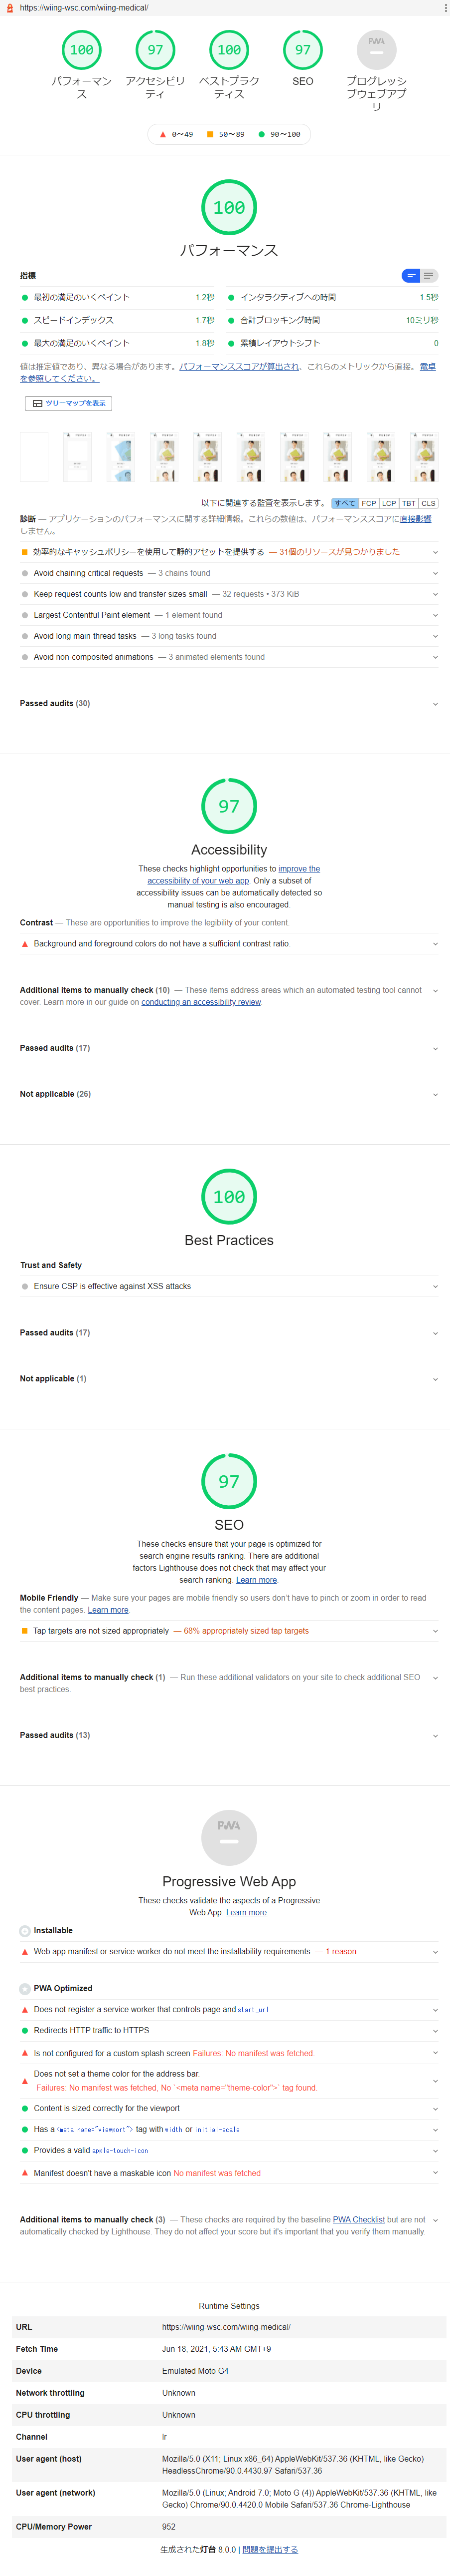Jump to the gray PWA gauge icon at top
Screen dimensions: 450x2576
pos(376,49)
